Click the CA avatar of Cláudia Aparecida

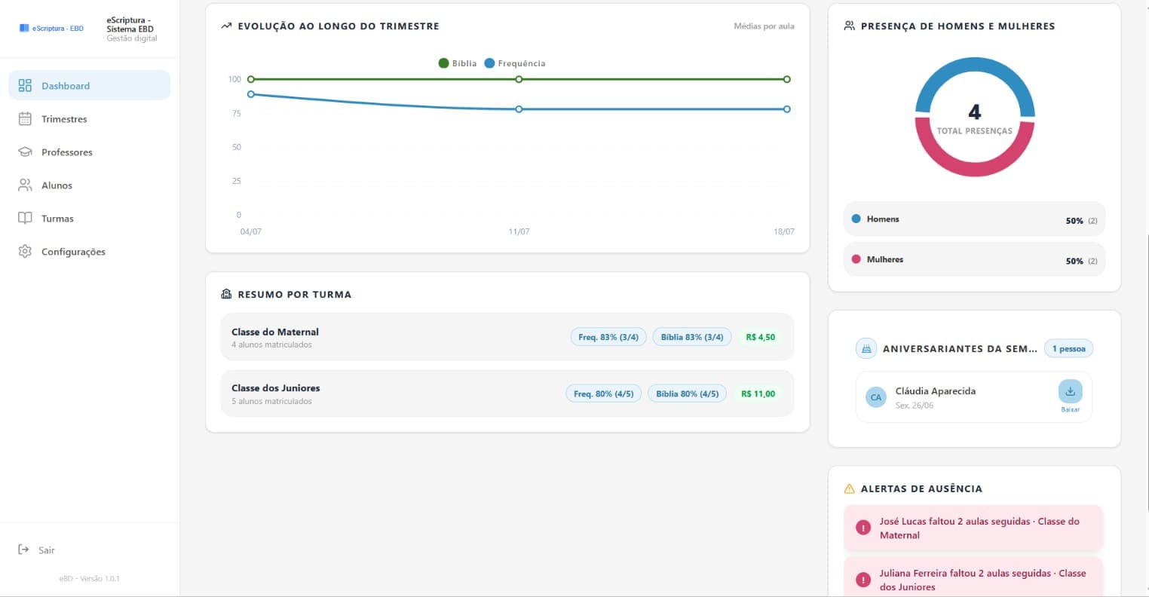click(875, 396)
